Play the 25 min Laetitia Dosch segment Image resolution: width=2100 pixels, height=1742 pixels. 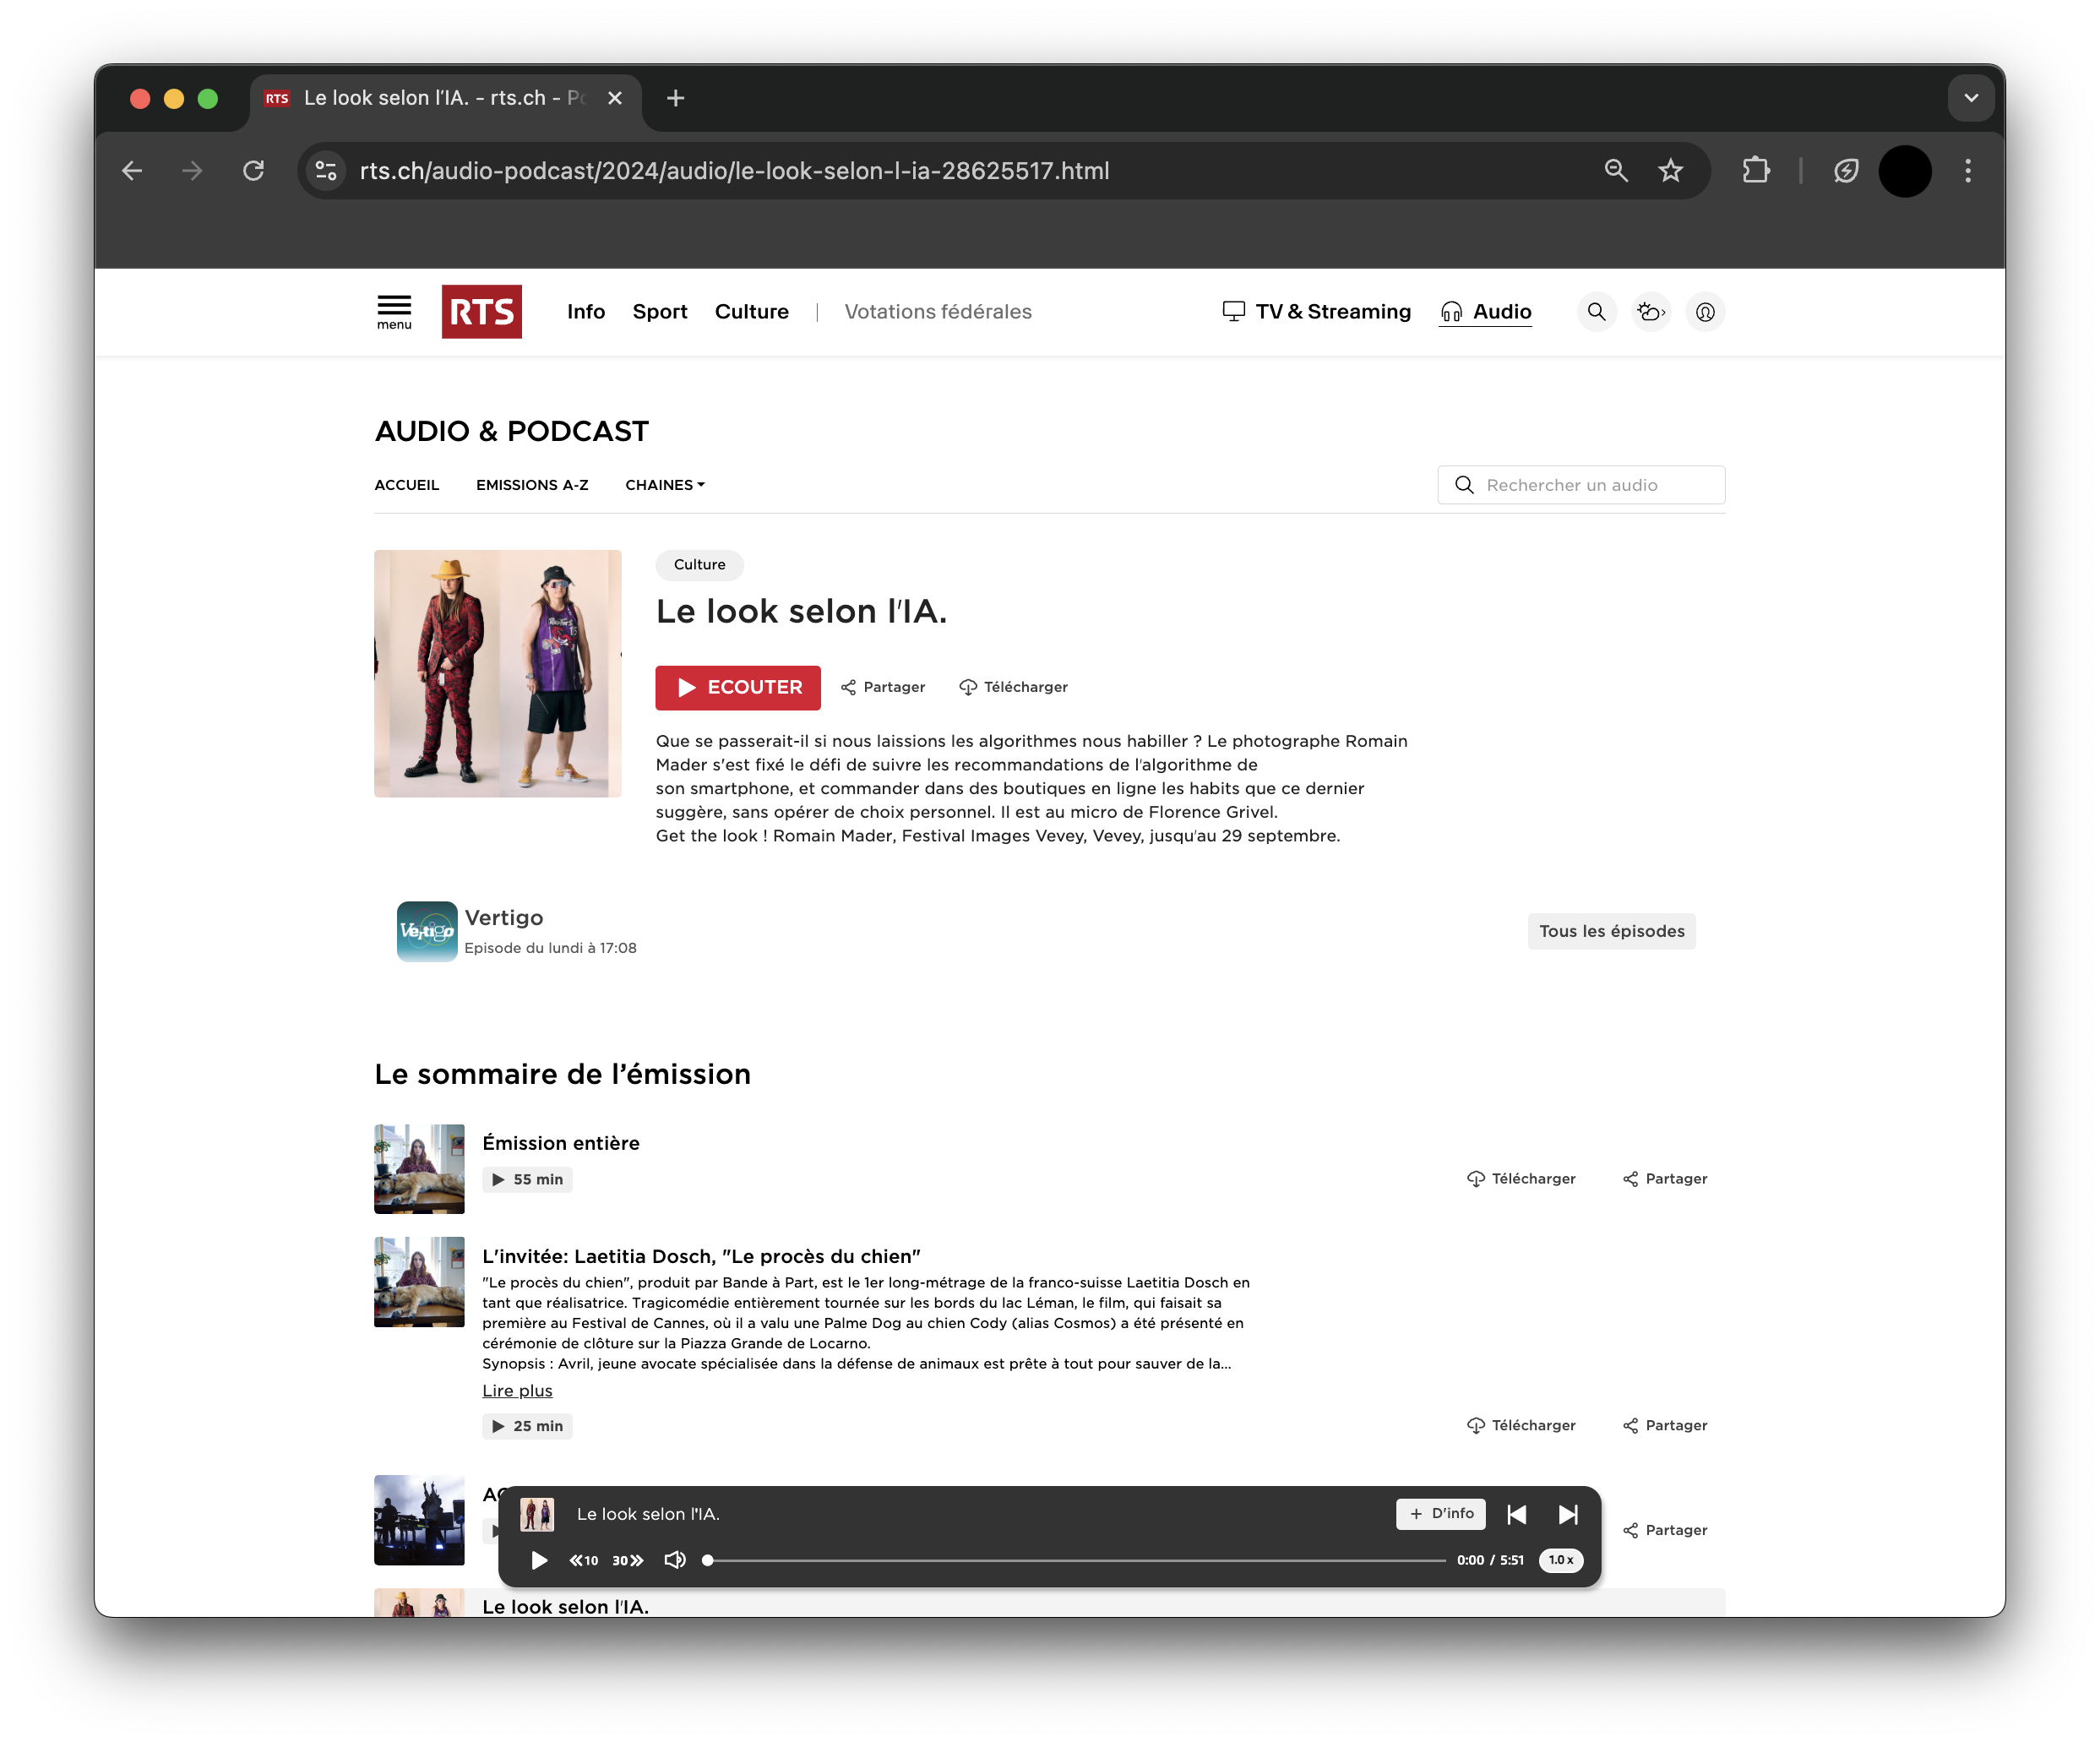[x=528, y=1426]
